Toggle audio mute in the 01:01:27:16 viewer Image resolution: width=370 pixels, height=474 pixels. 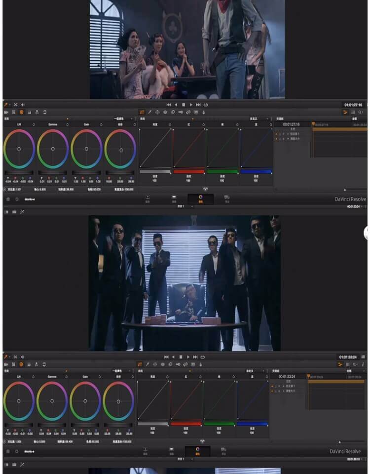[x=23, y=105]
